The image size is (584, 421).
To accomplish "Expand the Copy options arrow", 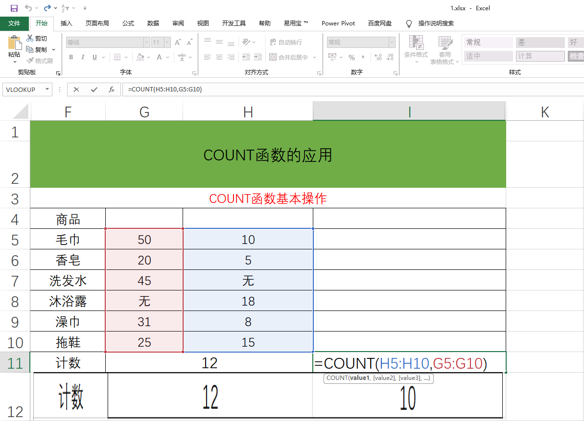I will 54,49.
